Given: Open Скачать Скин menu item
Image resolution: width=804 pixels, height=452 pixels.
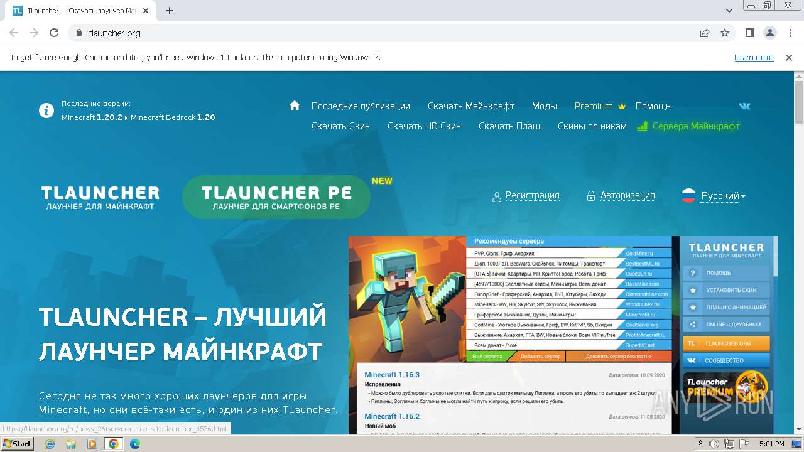Looking at the screenshot, I should 340,126.
